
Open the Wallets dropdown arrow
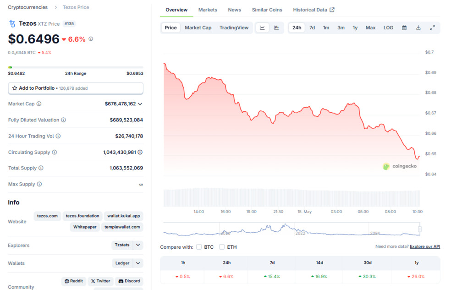coord(138,263)
